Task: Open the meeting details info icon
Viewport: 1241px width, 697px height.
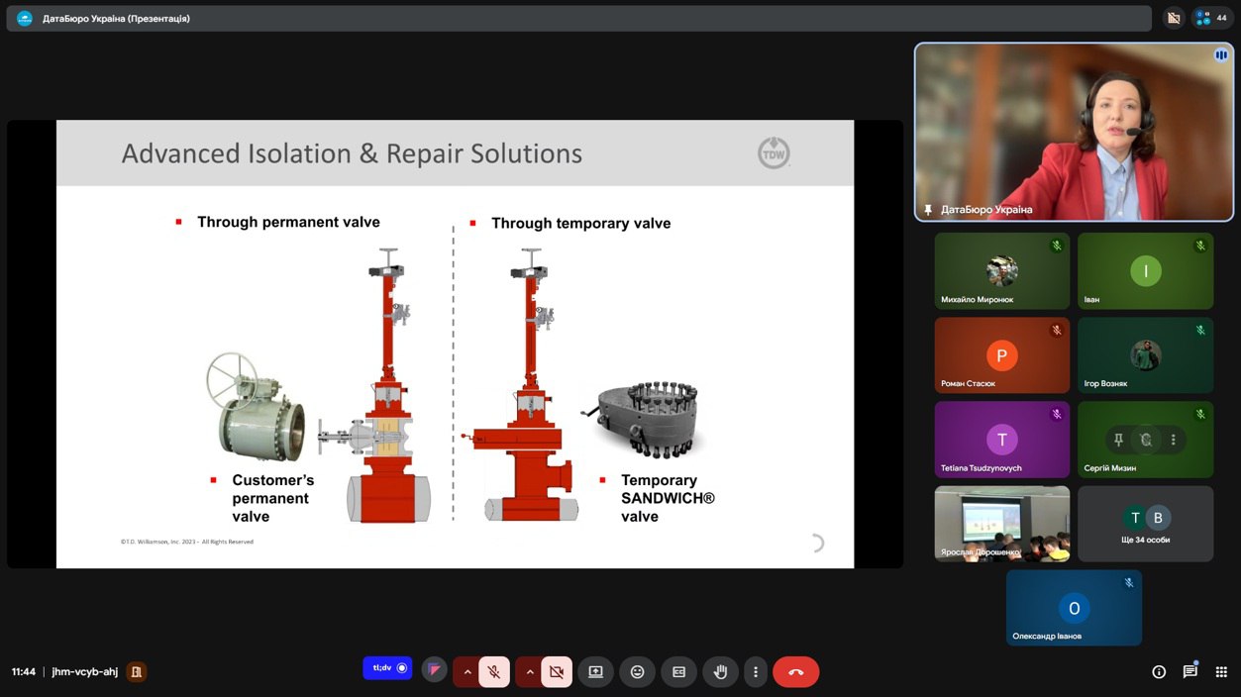Action: click(1159, 672)
